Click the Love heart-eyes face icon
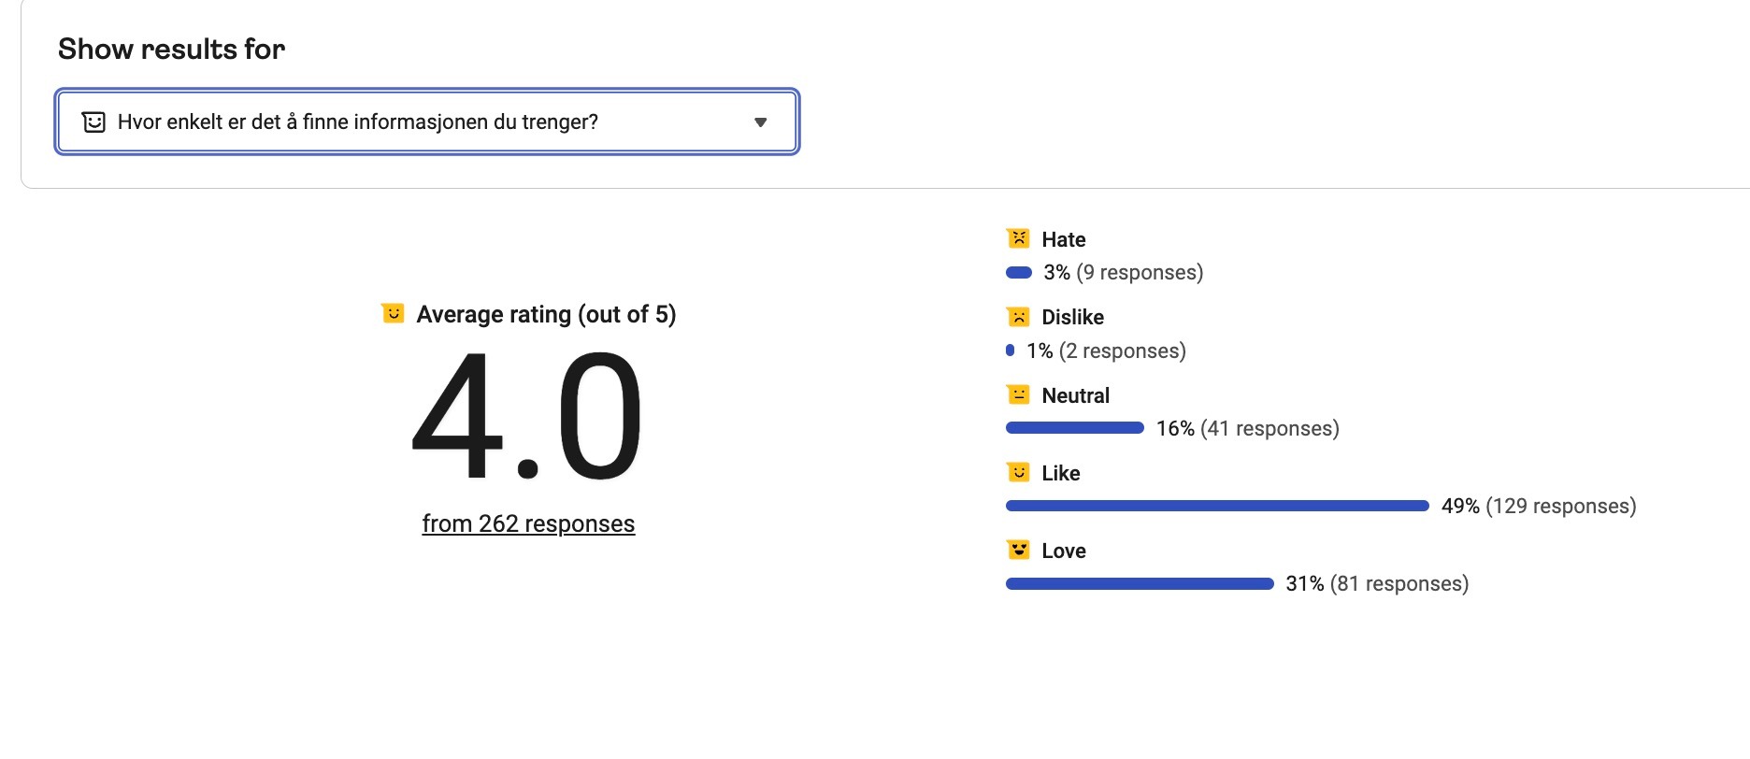The width and height of the screenshot is (1750, 759). point(1018,550)
